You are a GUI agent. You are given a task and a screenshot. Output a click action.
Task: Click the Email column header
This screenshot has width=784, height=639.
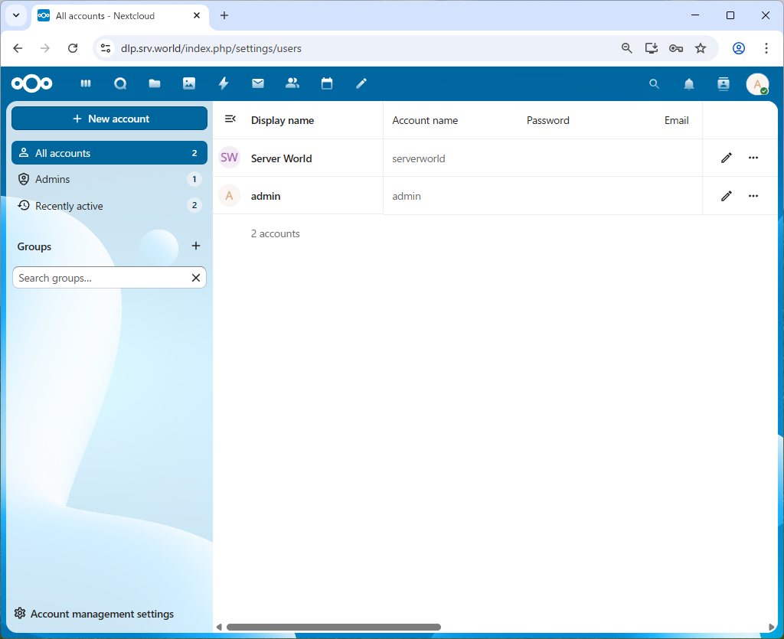point(677,120)
